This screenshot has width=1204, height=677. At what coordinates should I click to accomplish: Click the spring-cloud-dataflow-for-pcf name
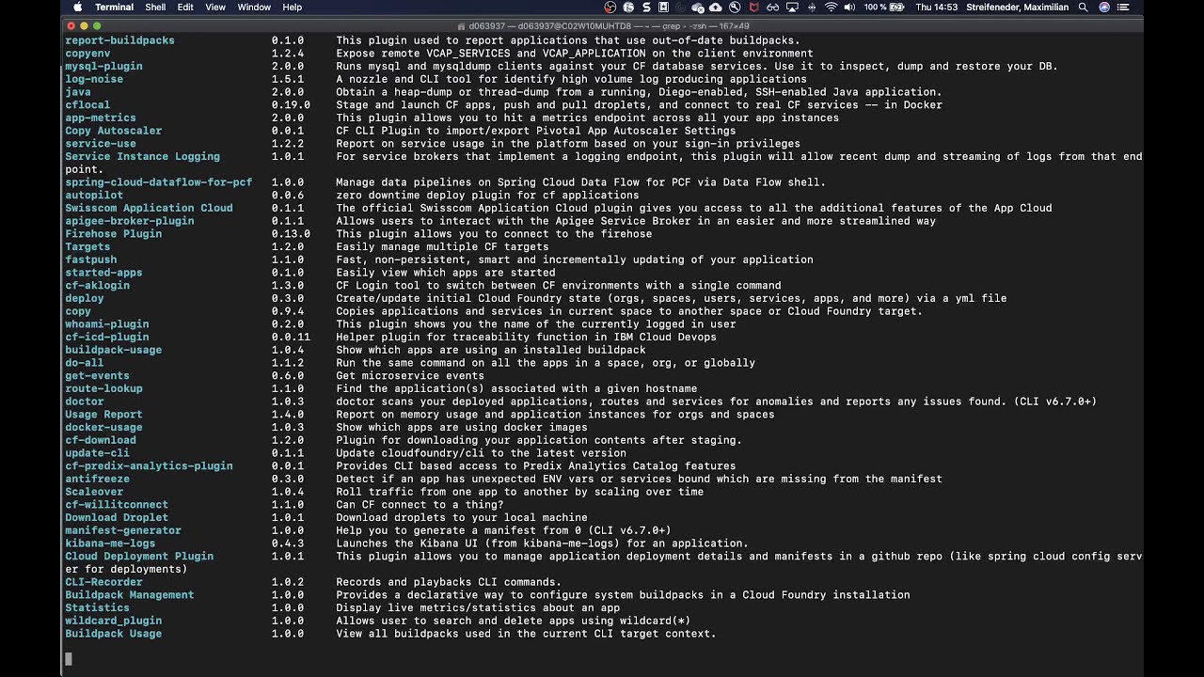158,182
